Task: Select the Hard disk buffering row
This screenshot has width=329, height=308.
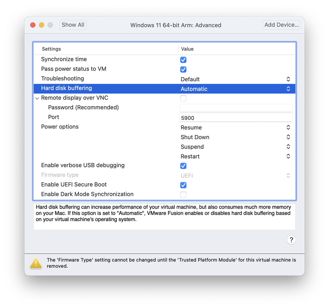Action: pyautogui.click(x=164, y=89)
